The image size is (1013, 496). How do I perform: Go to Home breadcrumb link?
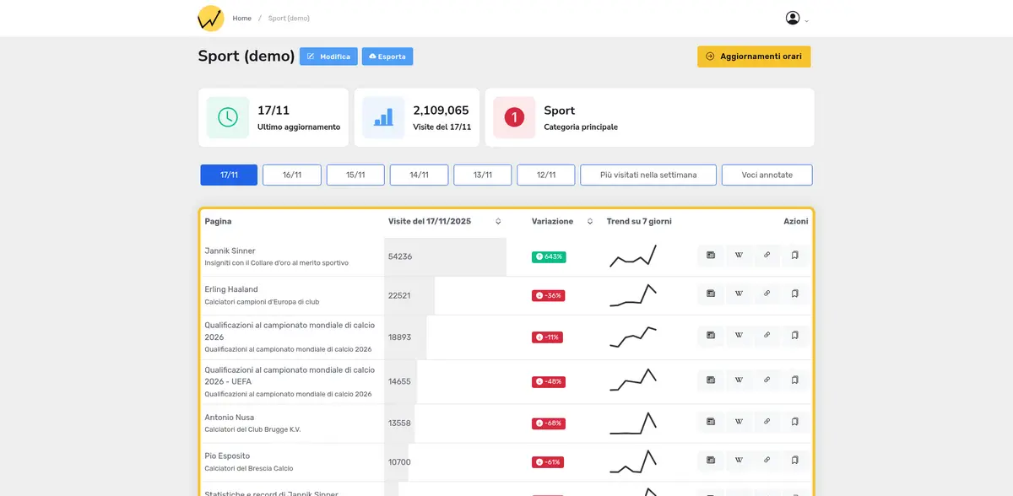242,19
